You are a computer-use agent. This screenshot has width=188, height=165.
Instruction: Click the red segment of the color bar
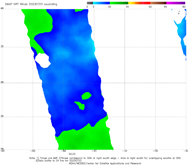[x=146, y=3]
